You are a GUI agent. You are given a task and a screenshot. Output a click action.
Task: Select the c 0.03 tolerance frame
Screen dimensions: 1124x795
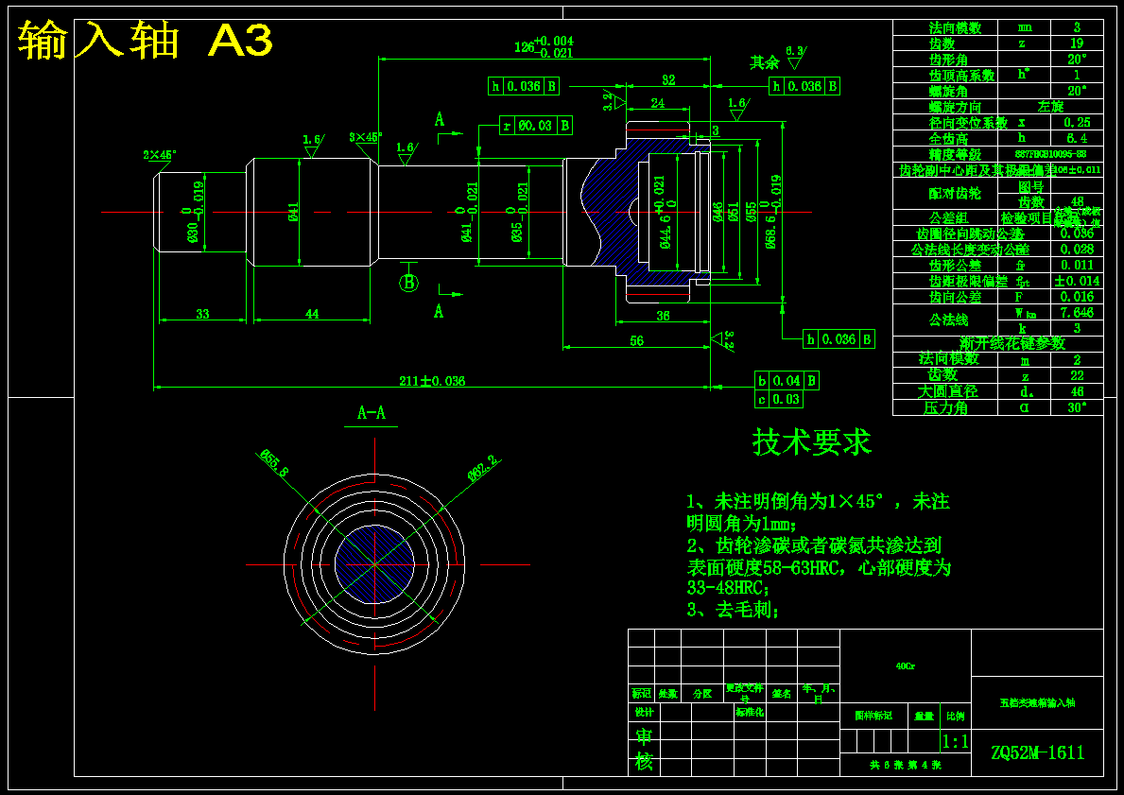pos(779,399)
